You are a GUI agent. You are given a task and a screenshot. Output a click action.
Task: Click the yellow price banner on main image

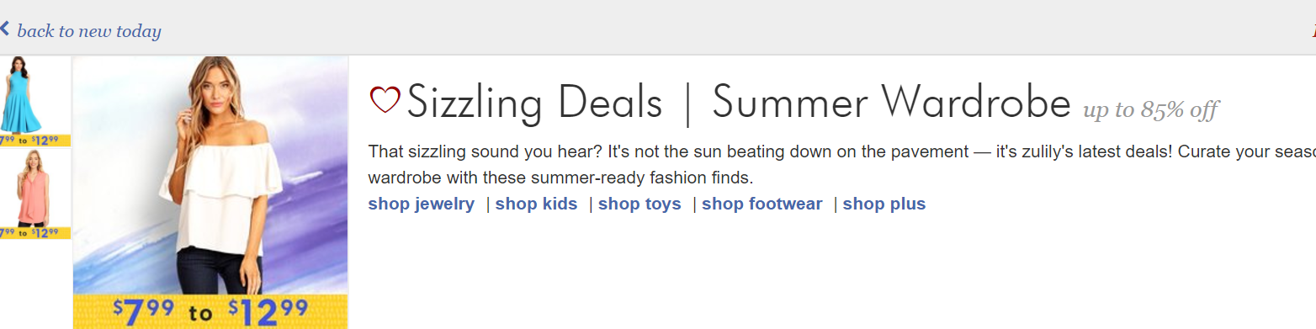[210, 311]
